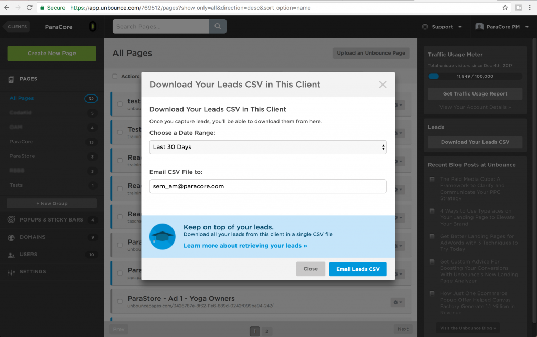Screen dimensions: 537x337
Task: Click the Email CSV File to field
Action: (x=268, y=186)
